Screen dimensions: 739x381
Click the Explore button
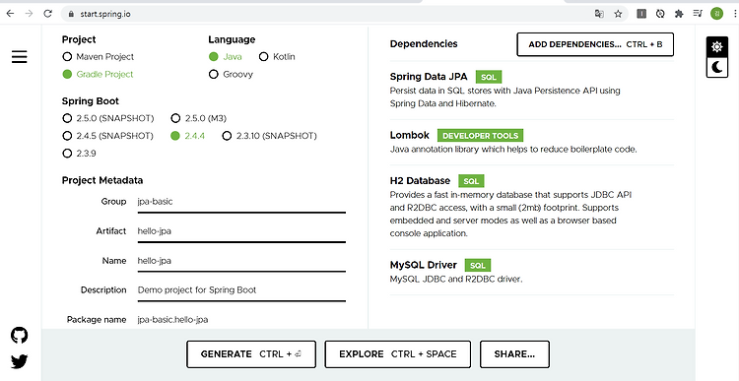click(x=398, y=354)
